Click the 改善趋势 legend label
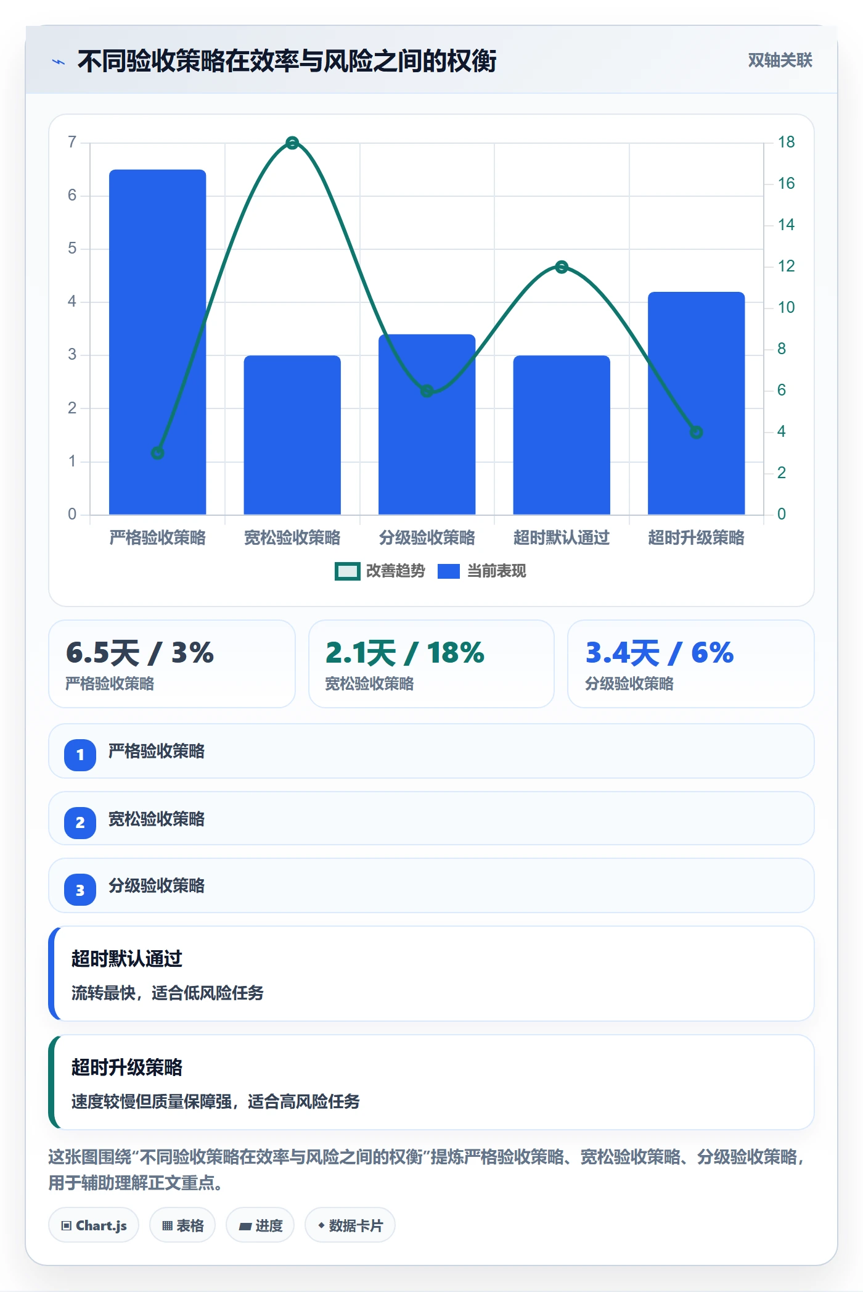This screenshot has width=863, height=1292. 396,571
